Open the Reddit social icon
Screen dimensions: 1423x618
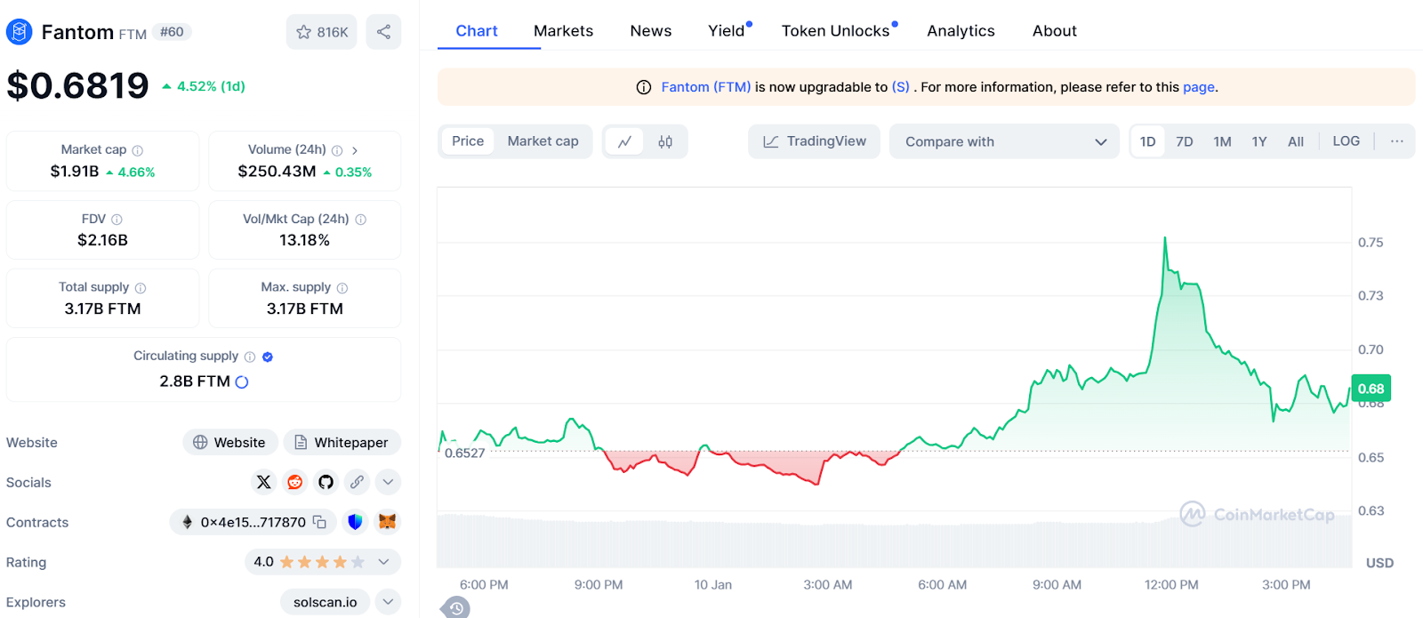point(294,482)
